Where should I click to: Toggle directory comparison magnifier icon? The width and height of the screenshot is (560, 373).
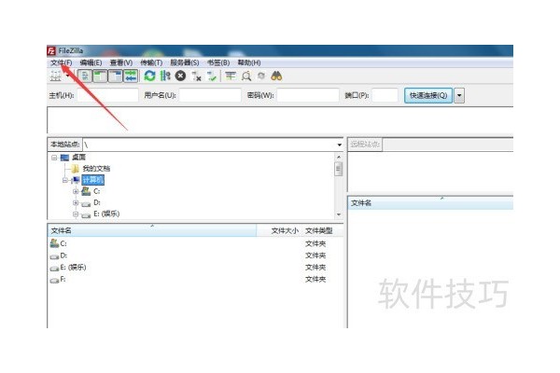click(x=246, y=76)
